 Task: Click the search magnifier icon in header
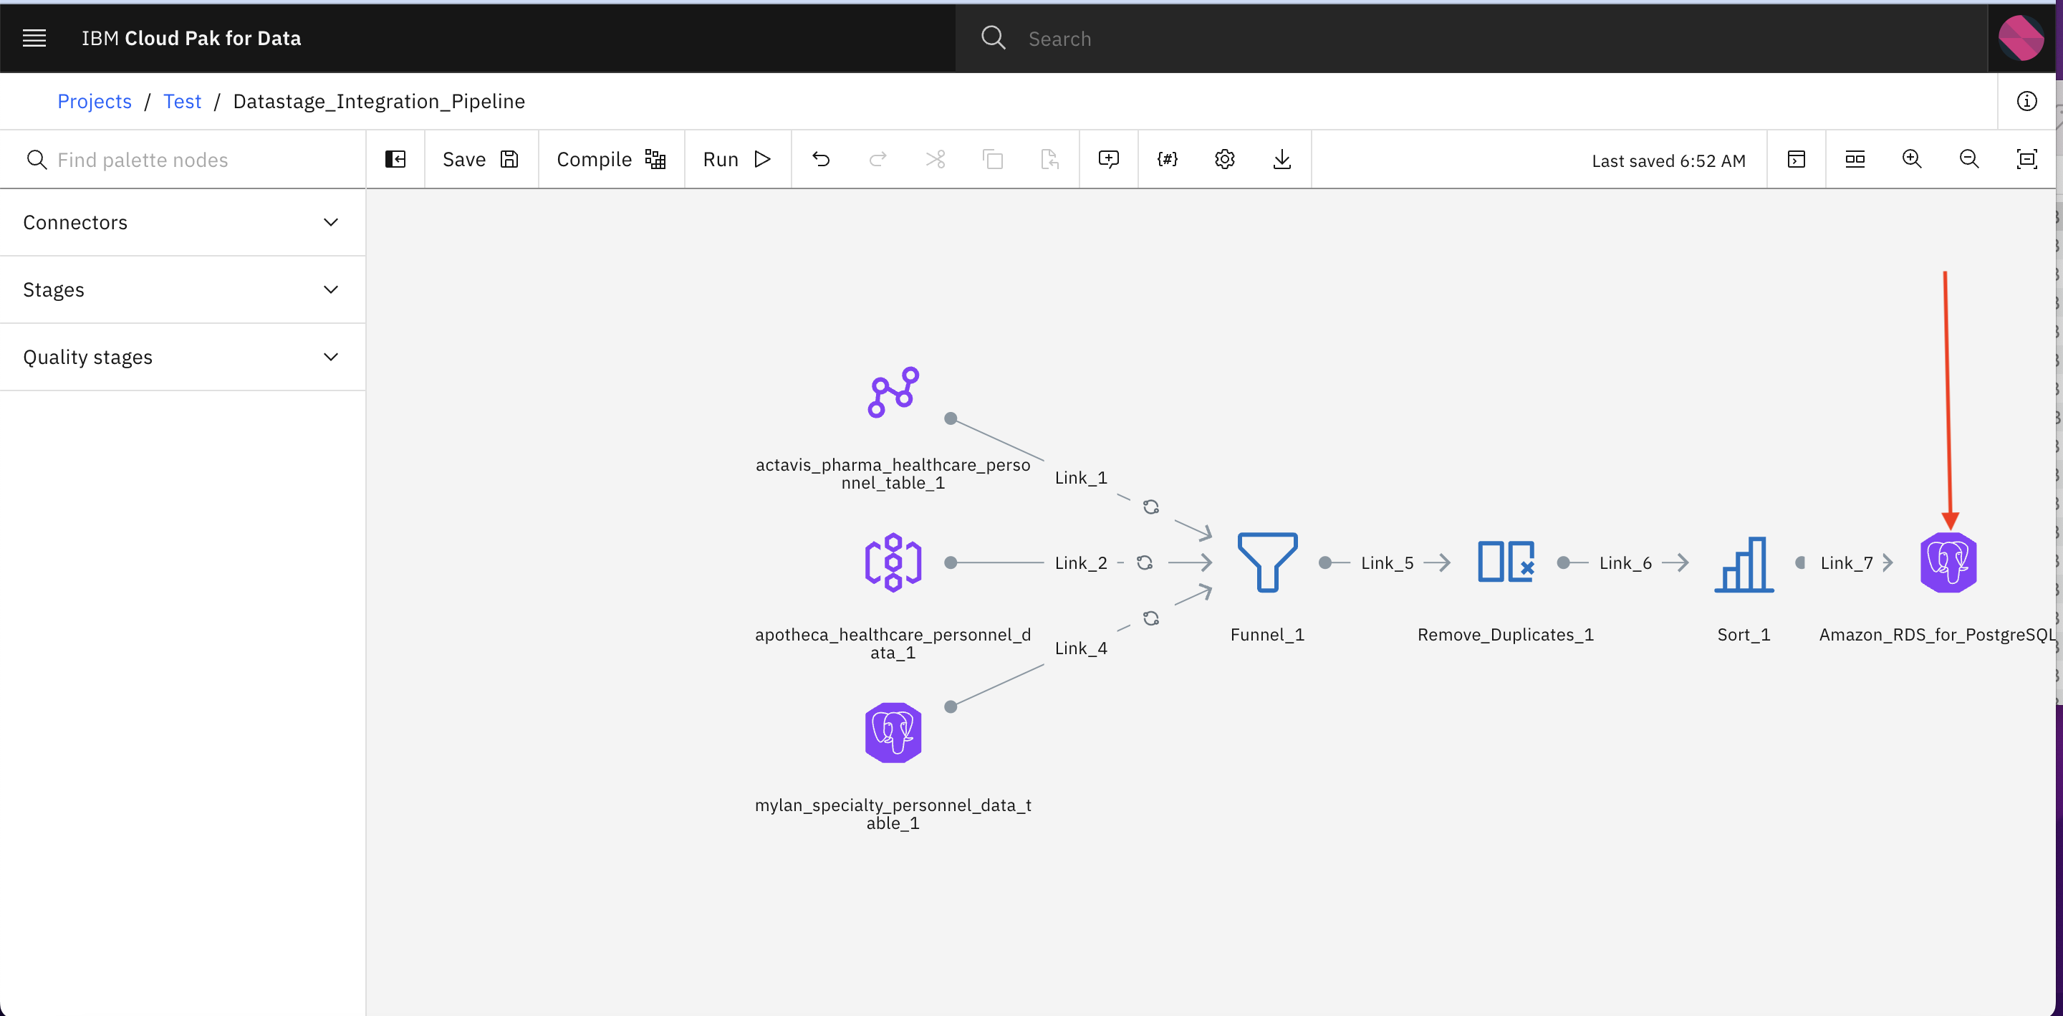993,38
